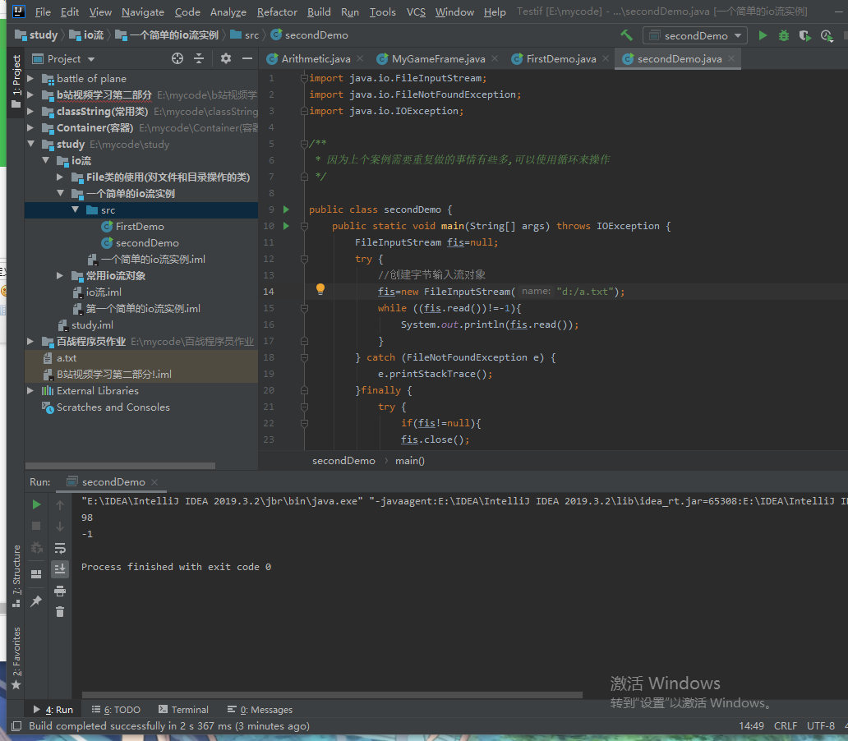Click the Run console horizontal scrollbar
The height and width of the screenshot is (741, 848).
[332, 695]
